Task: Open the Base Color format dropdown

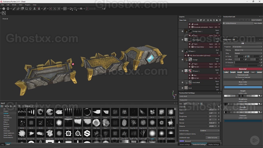Action: (212, 110)
